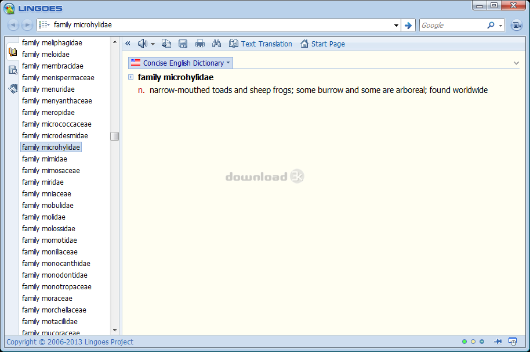Select family monotropaceae in the list

57,287
